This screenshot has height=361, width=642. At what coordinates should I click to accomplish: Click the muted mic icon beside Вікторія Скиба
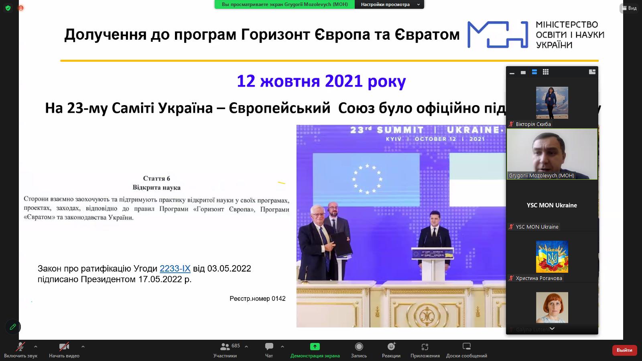pos(511,124)
